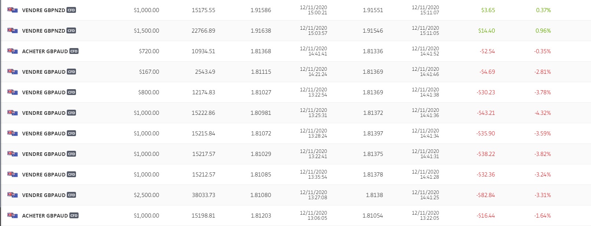Open the VENDRE GBPAUD trade with -$4.69 loss
591x226 pixels.
point(44,72)
